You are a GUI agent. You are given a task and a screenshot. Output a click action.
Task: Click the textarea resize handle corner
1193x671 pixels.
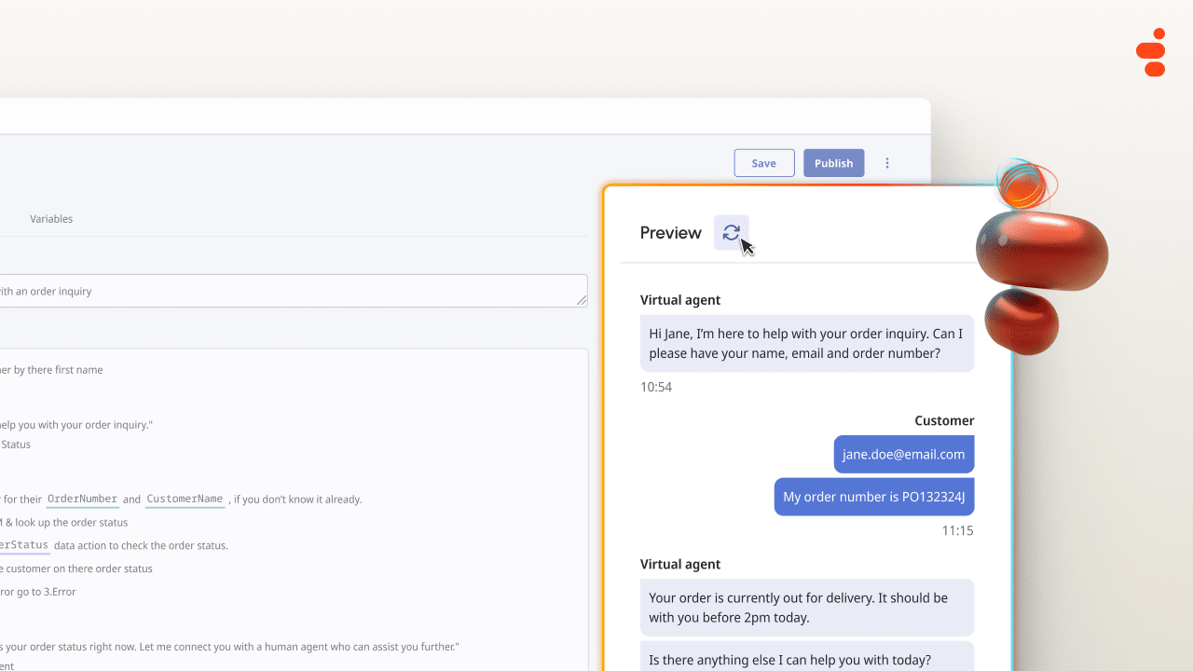[x=582, y=300]
